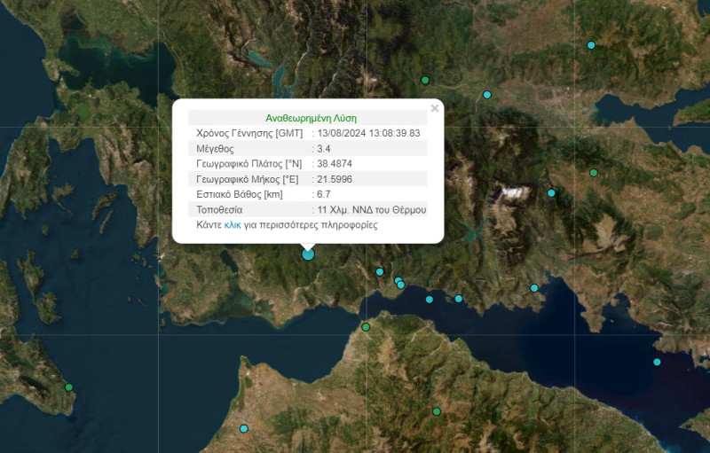The image size is (710, 453).
Task: Click the longitude value 21.5996
Action: 335,179
